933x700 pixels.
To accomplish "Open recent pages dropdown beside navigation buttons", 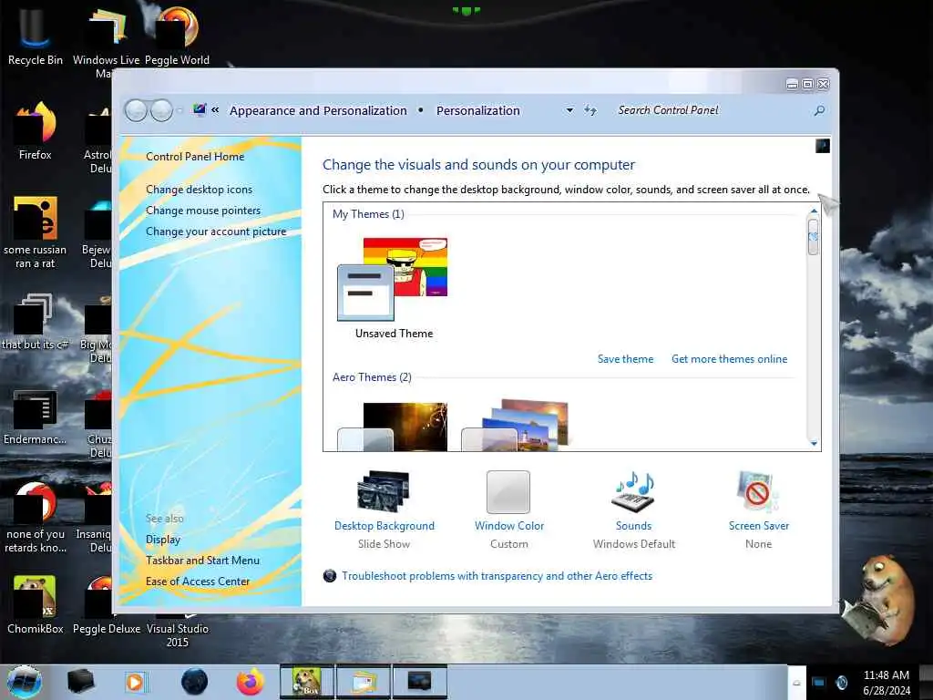I will tap(179, 110).
